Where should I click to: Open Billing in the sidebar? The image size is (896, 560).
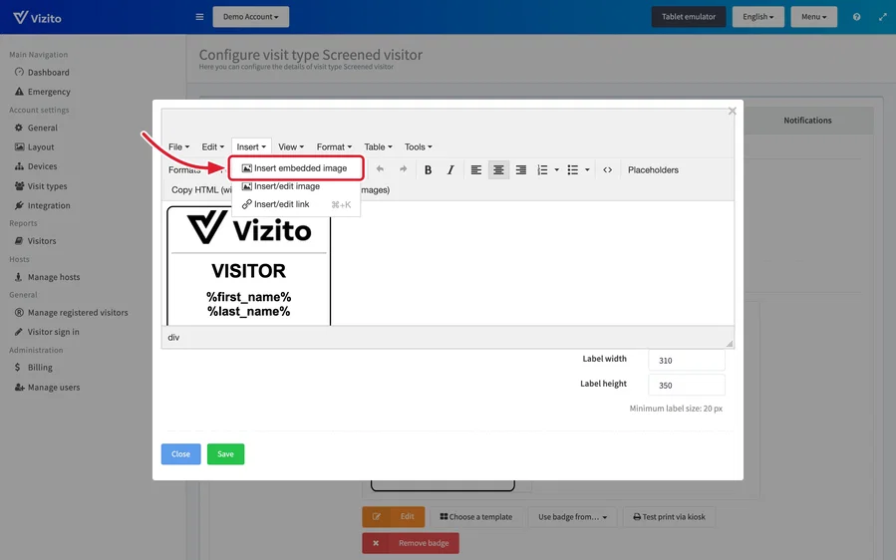click(33, 368)
